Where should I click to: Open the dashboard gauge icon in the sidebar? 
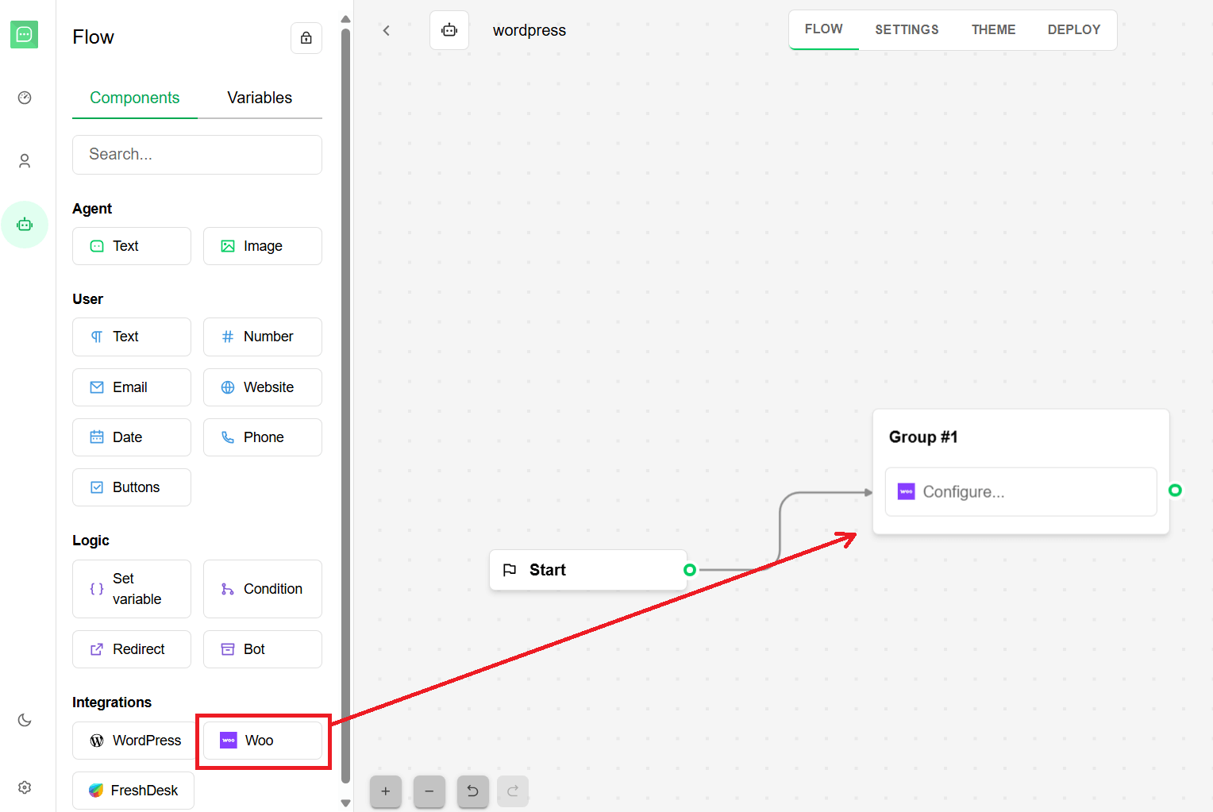point(24,97)
